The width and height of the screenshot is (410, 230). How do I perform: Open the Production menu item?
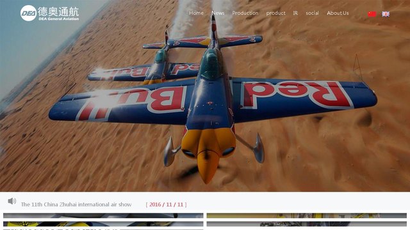[x=245, y=13]
